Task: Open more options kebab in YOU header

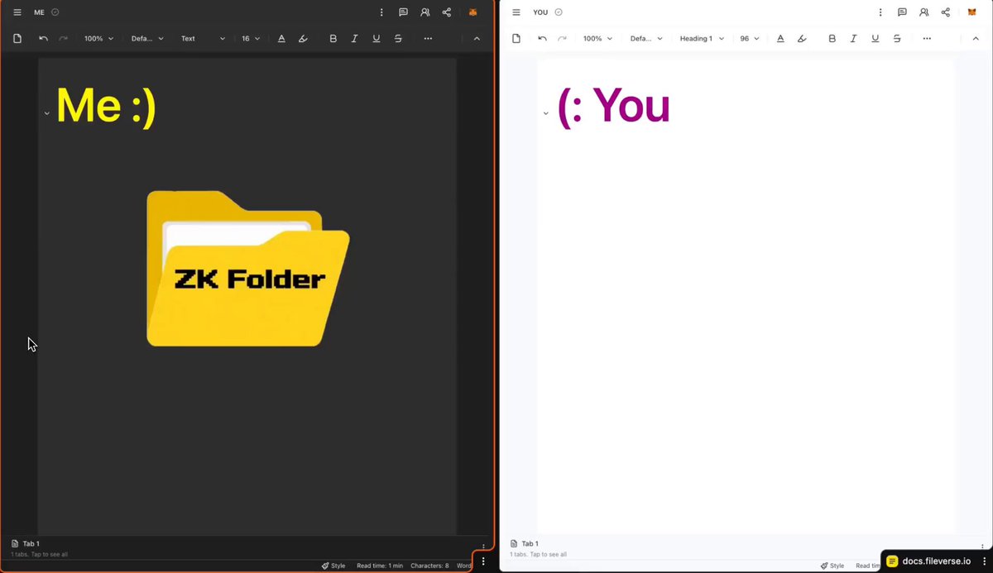Action: coord(880,12)
